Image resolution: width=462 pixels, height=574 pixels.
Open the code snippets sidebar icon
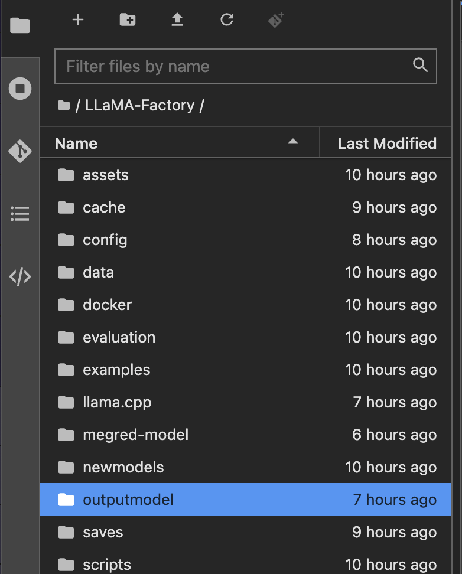20,276
